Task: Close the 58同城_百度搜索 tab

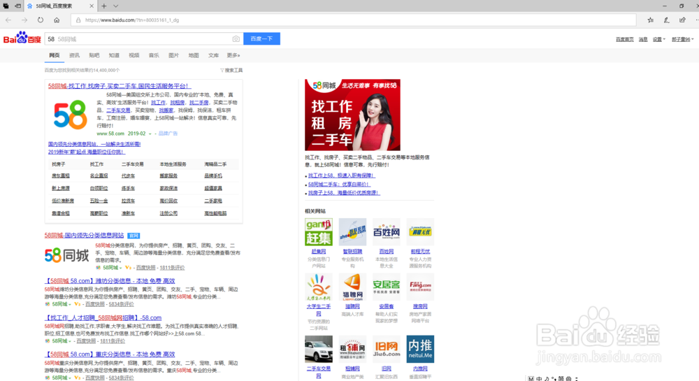Action: tap(92, 6)
